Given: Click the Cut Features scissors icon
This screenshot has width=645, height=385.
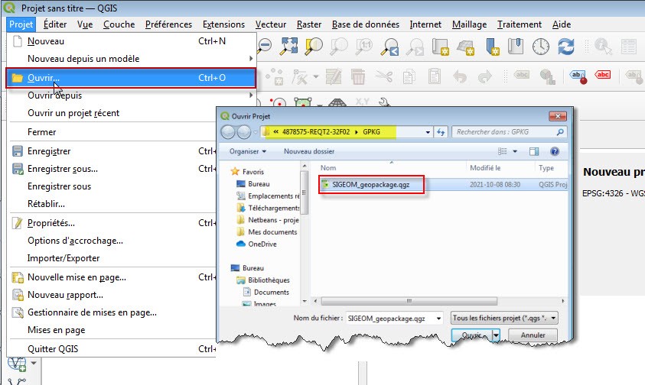Looking at the screenshot, I should (383, 76).
